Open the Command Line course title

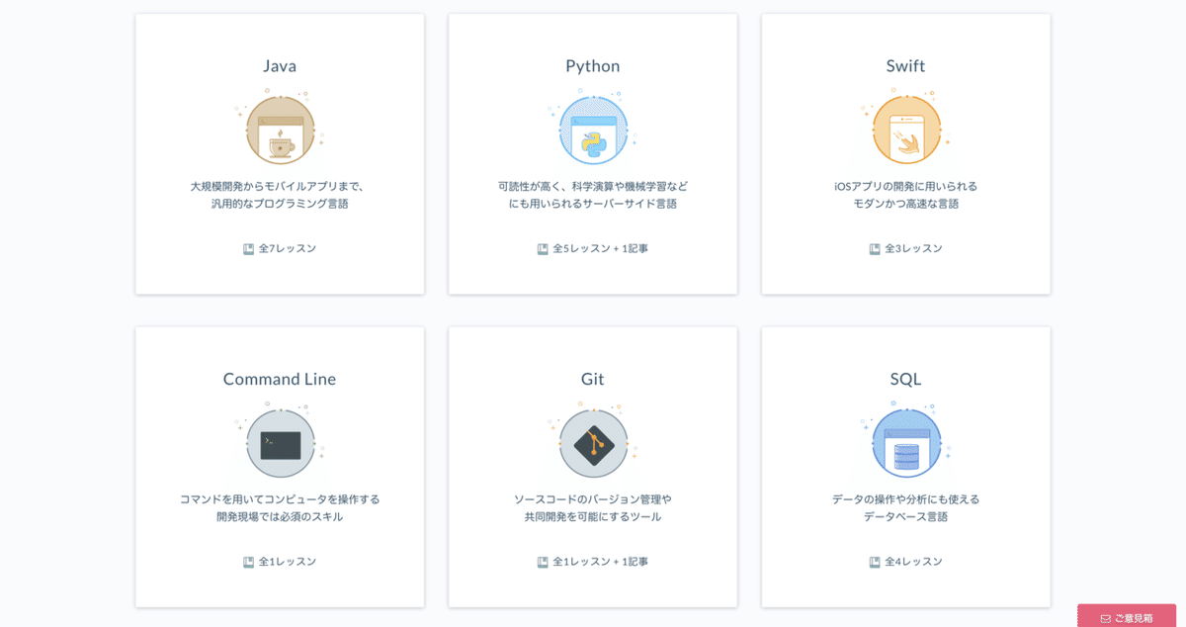tap(280, 380)
